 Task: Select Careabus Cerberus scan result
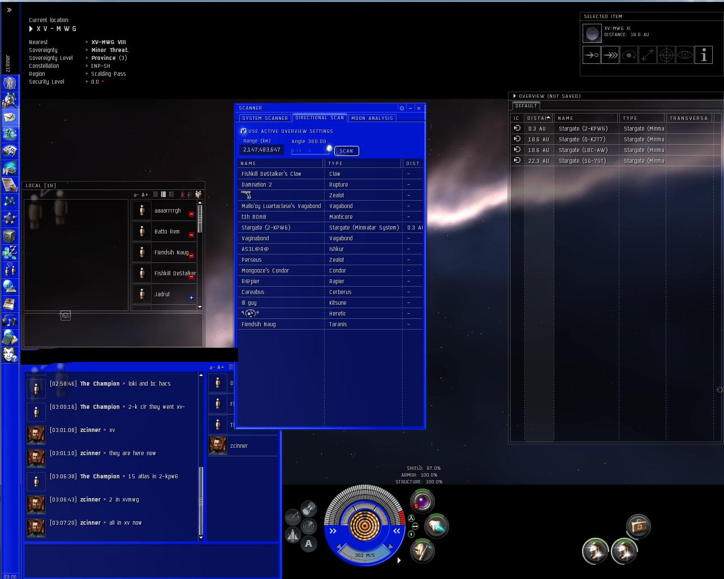tap(330, 292)
